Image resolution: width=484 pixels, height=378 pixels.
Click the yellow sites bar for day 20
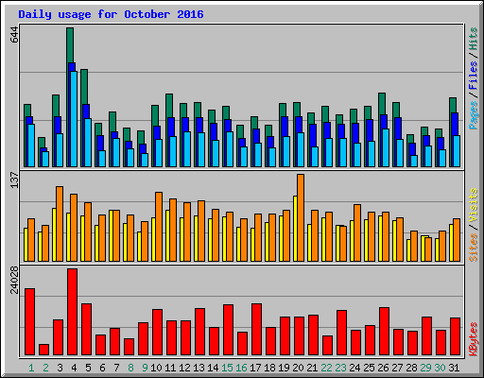[x=295, y=229]
